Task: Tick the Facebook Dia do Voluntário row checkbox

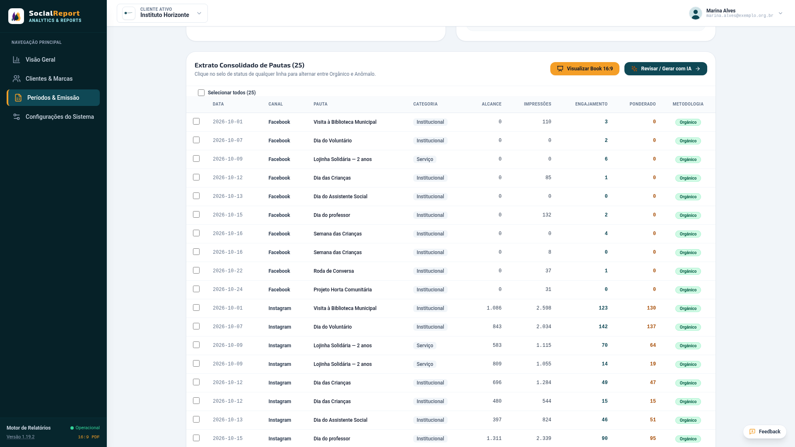Action: tap(196, 140)
